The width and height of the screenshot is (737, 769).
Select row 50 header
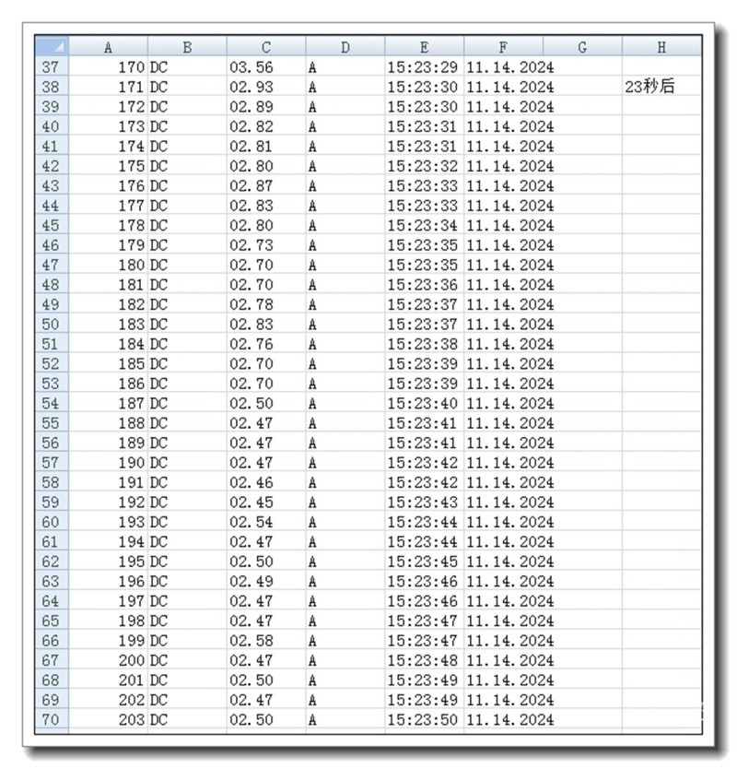(x=52, y=325)
